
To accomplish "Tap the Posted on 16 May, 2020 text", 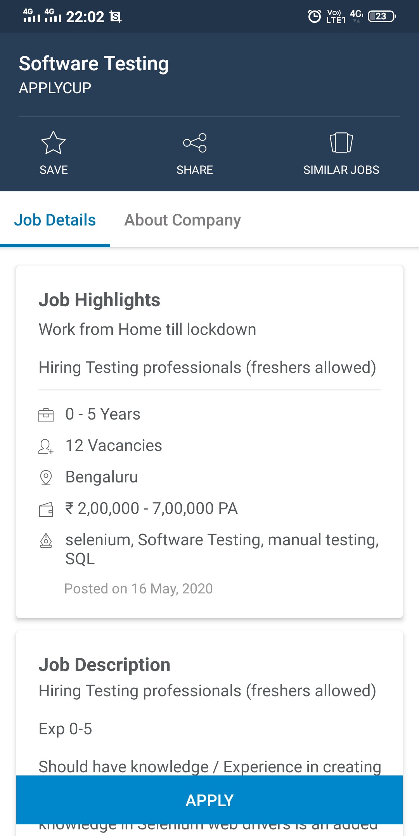I will tap(139, 589).
